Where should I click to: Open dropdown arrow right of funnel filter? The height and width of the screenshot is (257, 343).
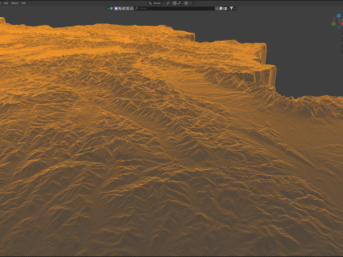[x=234, y=9]
